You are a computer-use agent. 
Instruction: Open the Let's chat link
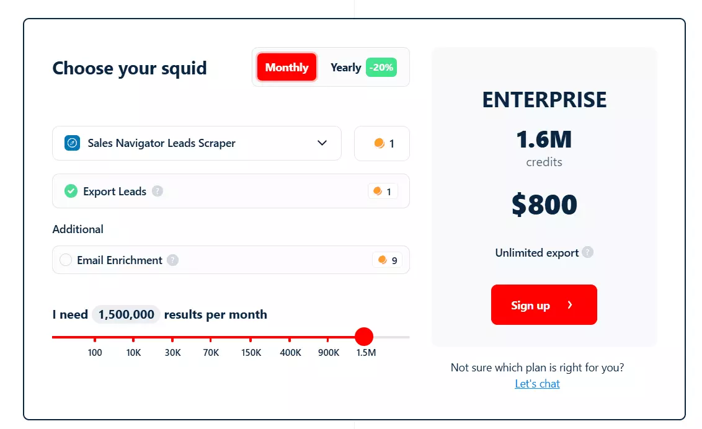(x=537, y=383)
